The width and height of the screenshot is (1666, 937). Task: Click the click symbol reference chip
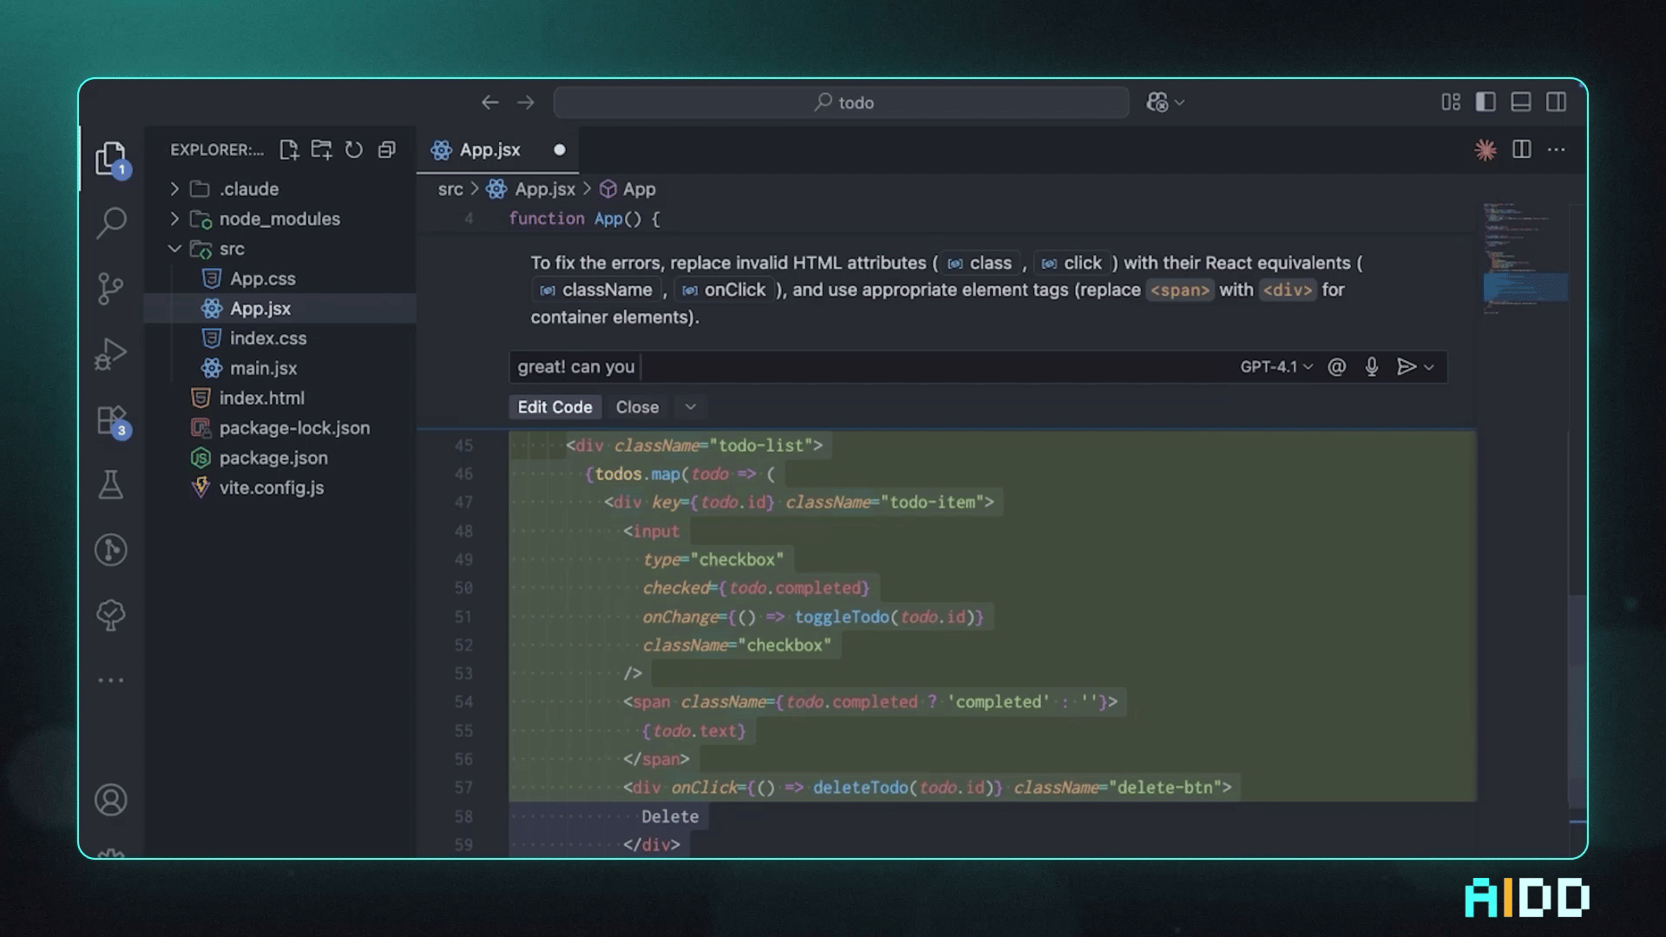(1072, 263)
